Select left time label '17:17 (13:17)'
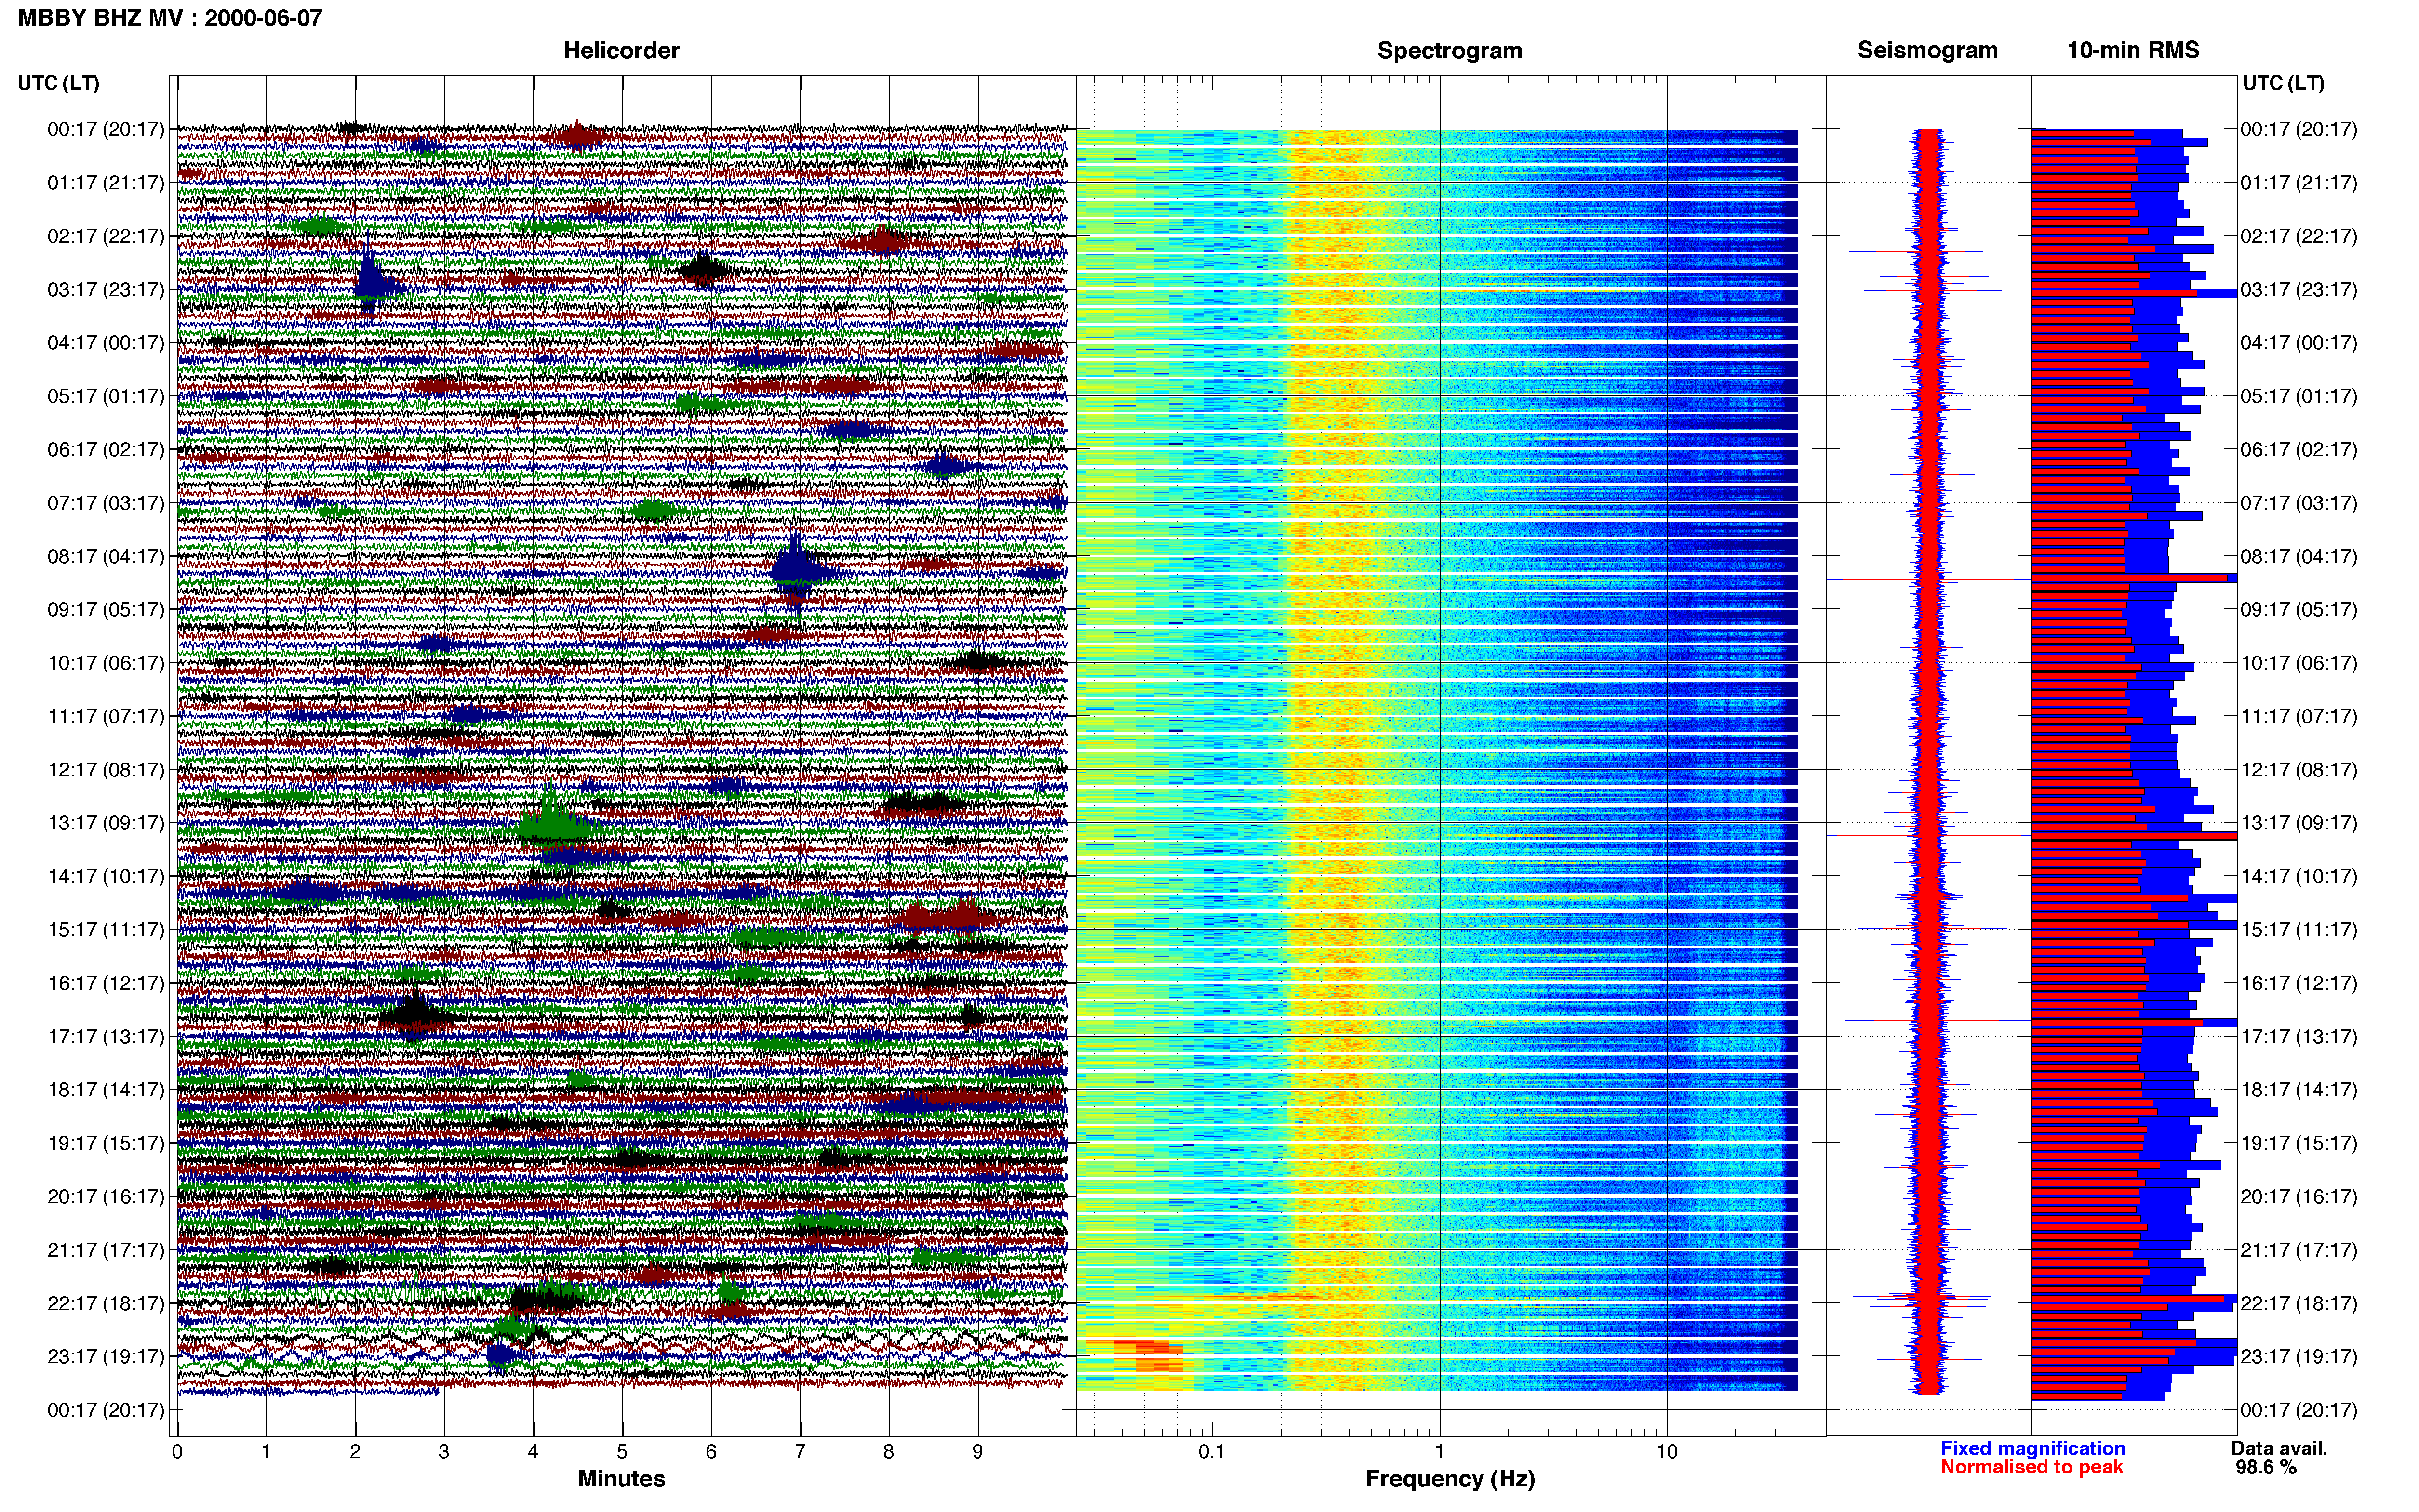2419x1512 pixels. click(106, 1037)
